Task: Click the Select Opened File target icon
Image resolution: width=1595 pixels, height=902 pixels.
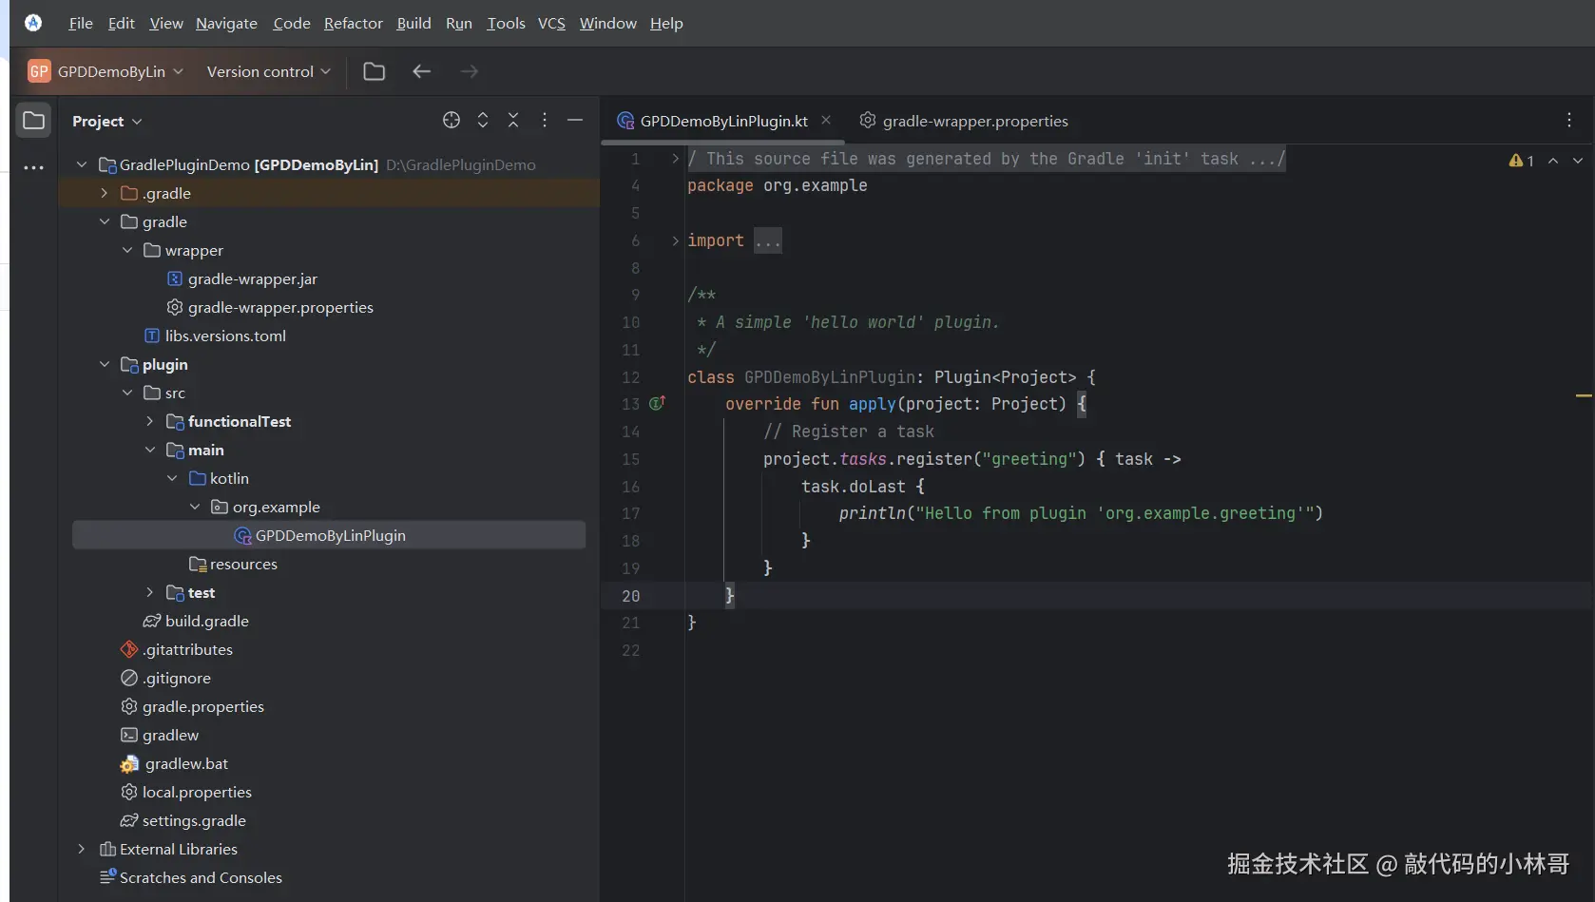Action: tap(452, 120)
